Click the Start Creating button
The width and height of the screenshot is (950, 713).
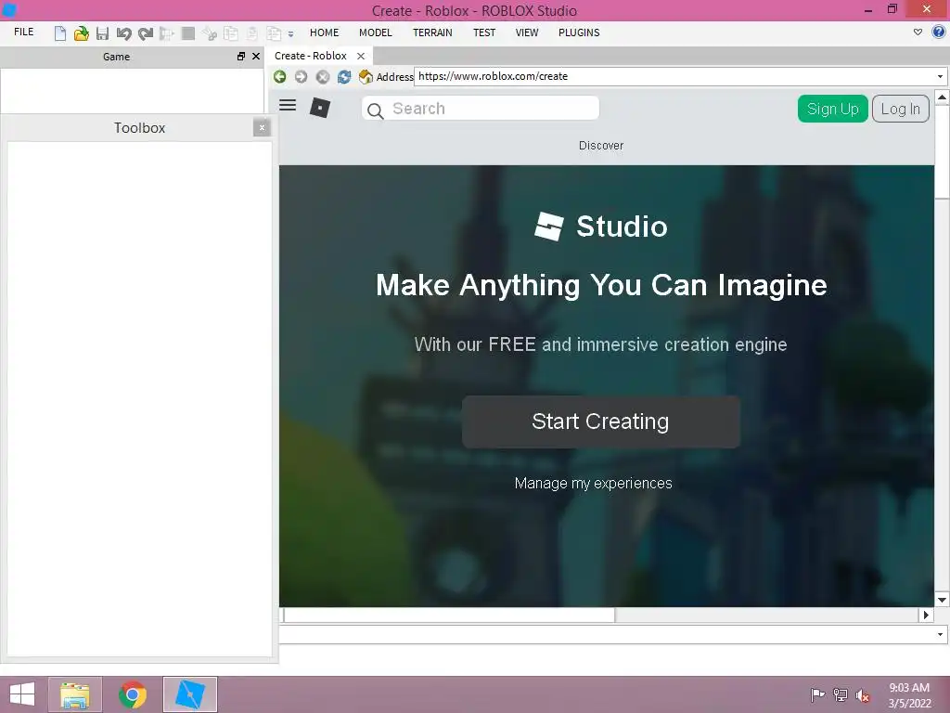tap(601, 422)
